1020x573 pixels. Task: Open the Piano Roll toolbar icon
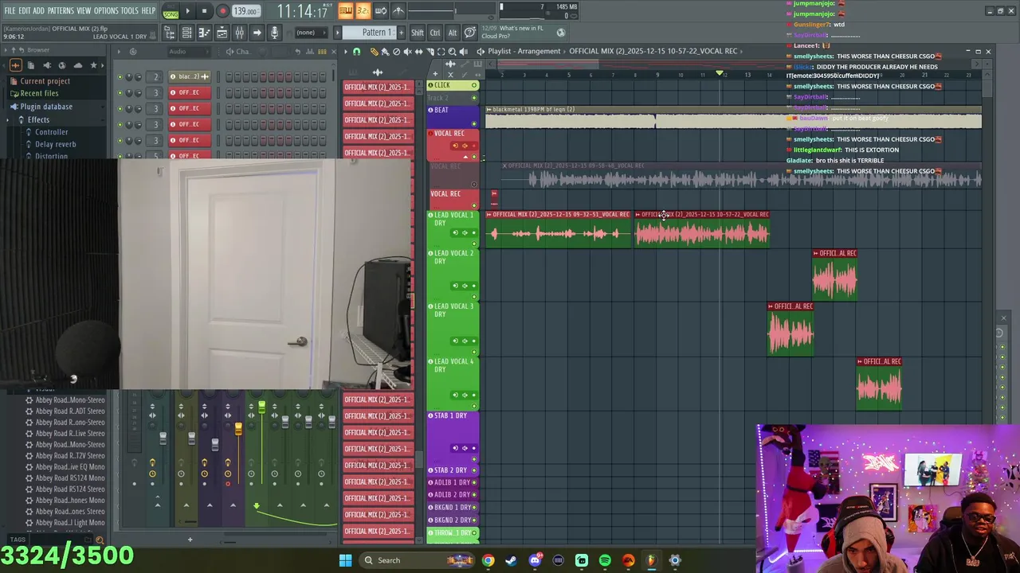tap(204, 33)
